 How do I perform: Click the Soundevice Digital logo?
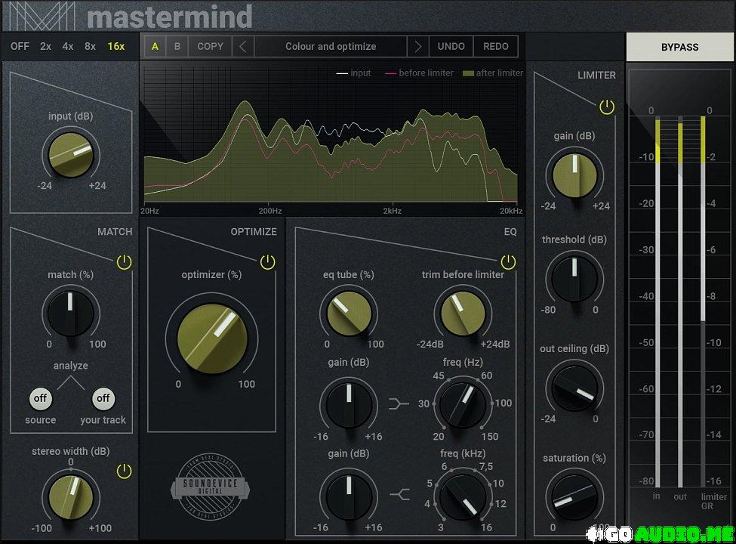coord(210,487)
